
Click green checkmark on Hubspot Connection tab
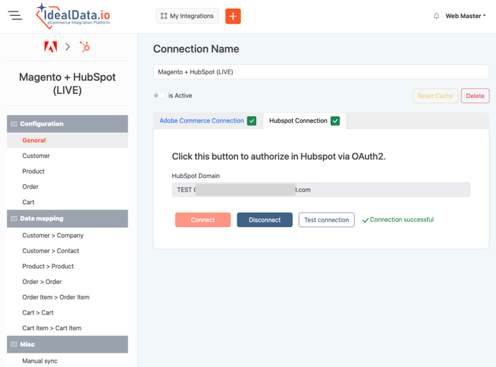(x=335, y=121)
